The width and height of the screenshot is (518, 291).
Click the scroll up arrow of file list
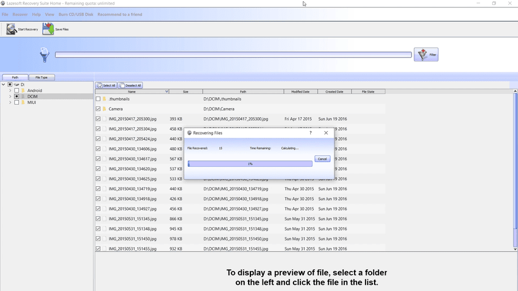[515, 91]
